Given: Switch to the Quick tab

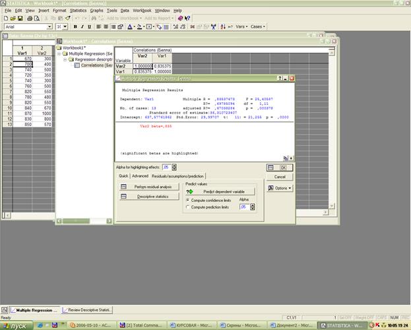Looking at the screenshot, I should point(123,176).
